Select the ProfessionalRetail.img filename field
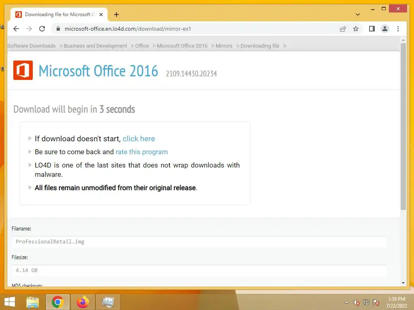The width and height of the screenshot is (414, 310). pyautogui.click(x=199, y=242)
